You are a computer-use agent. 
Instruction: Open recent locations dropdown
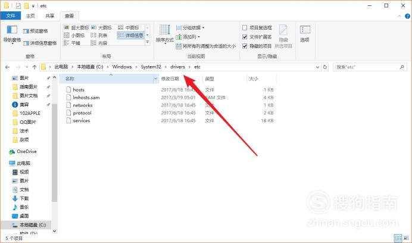(27, 67)
